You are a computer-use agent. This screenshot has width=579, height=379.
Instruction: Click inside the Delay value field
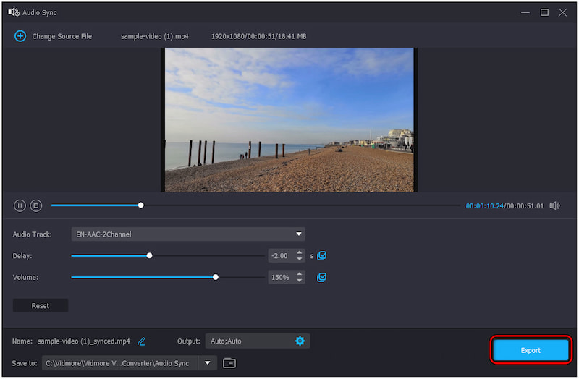pyautogui.click(x=280, y=255)
